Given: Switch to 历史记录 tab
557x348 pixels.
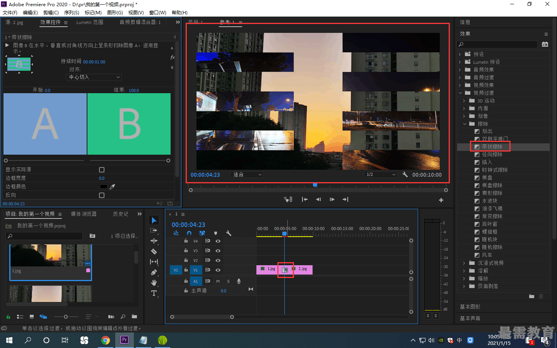Looking at the screenshot, I should tap(120, 214).
